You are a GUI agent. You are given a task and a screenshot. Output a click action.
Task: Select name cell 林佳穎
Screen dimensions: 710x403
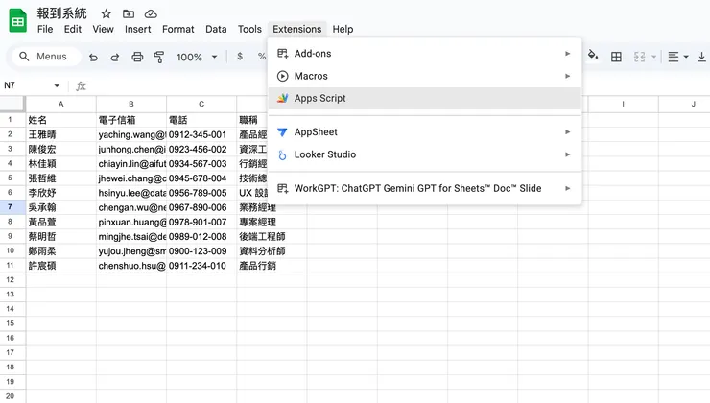pos(60,164)
